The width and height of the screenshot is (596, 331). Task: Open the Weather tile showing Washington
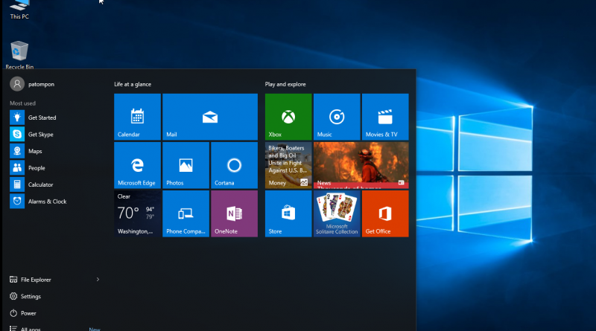pos(137,213)
